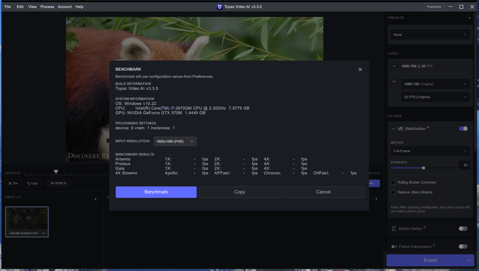This screenshot has height=271, width=479.
Task: Disable the Stabilization filter toggle
Action: (x=463, y=128)
